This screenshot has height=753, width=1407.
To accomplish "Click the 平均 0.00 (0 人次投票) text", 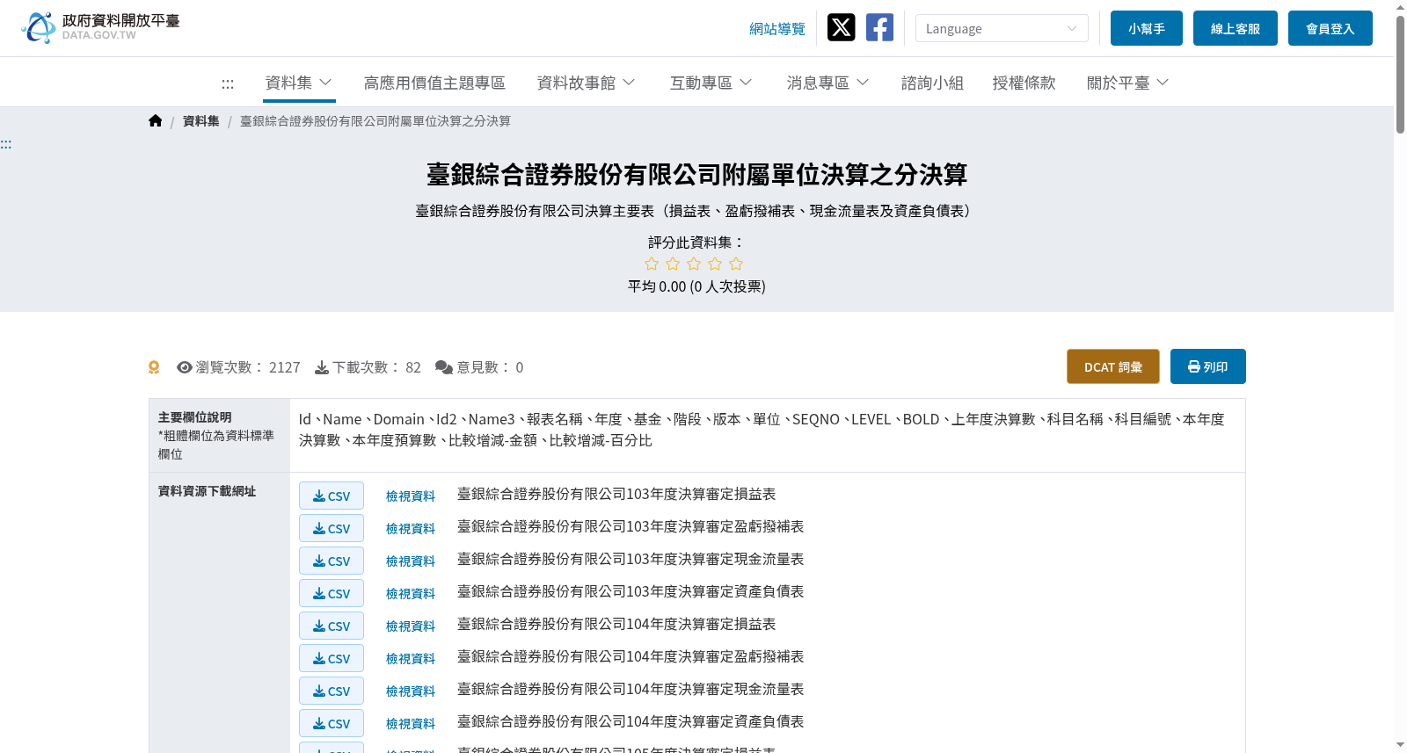I will [696, 286].
